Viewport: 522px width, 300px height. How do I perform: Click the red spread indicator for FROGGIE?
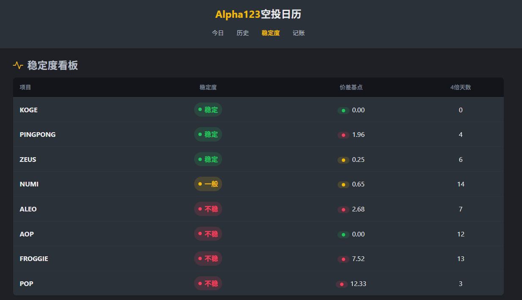[x=343, y=259]
